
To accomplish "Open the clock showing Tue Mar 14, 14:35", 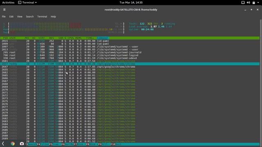I will coord(131,2).
